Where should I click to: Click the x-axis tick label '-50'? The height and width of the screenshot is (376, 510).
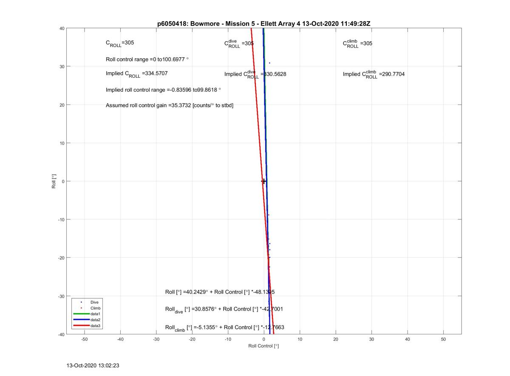point(84,339)
